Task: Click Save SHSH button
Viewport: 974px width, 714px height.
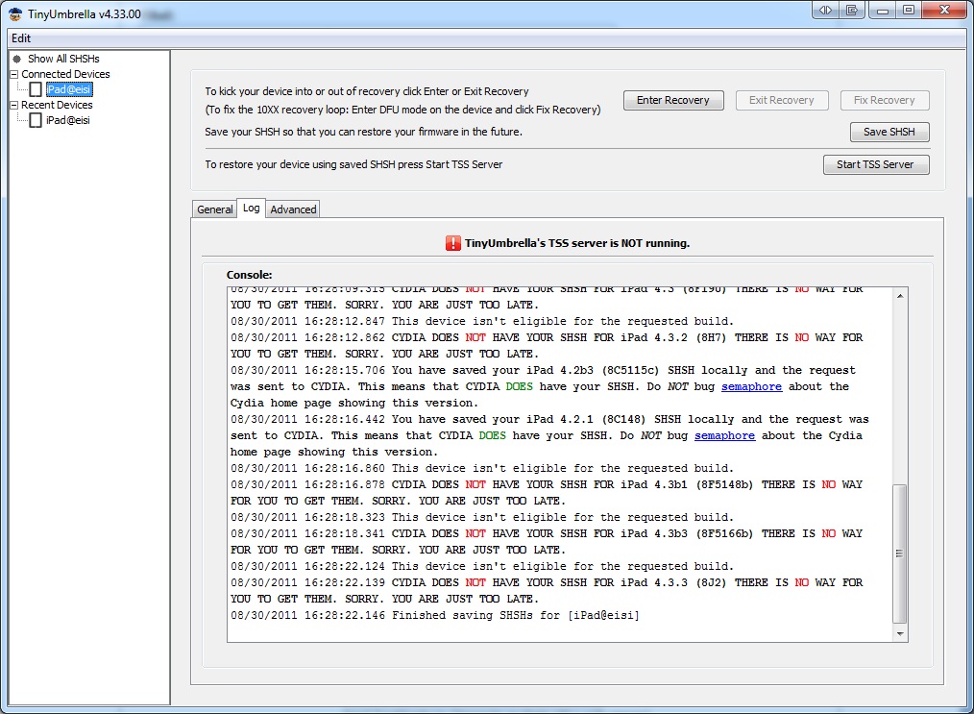Action: 889,132
